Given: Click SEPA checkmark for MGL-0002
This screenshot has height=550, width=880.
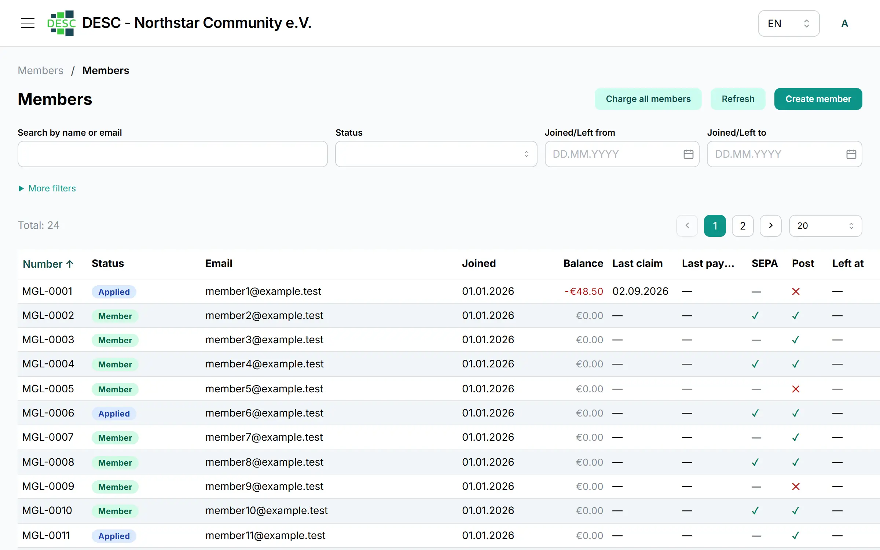Looking at the screenshot, I should [x=755, y=316].
